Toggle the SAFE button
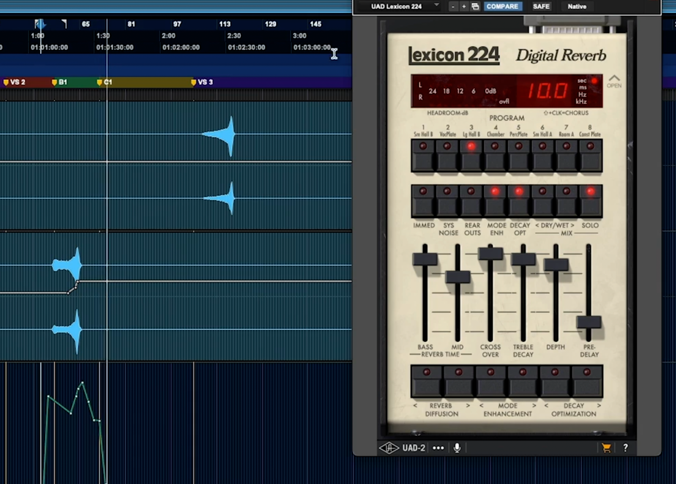The image size is (676, 484). pyautogui.click(x=541, y=7)
